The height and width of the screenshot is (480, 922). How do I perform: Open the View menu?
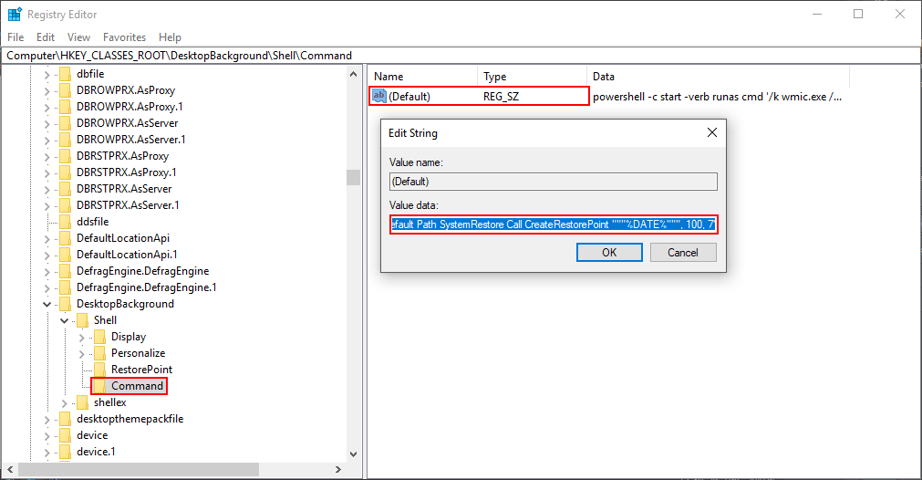click(78, 37)
